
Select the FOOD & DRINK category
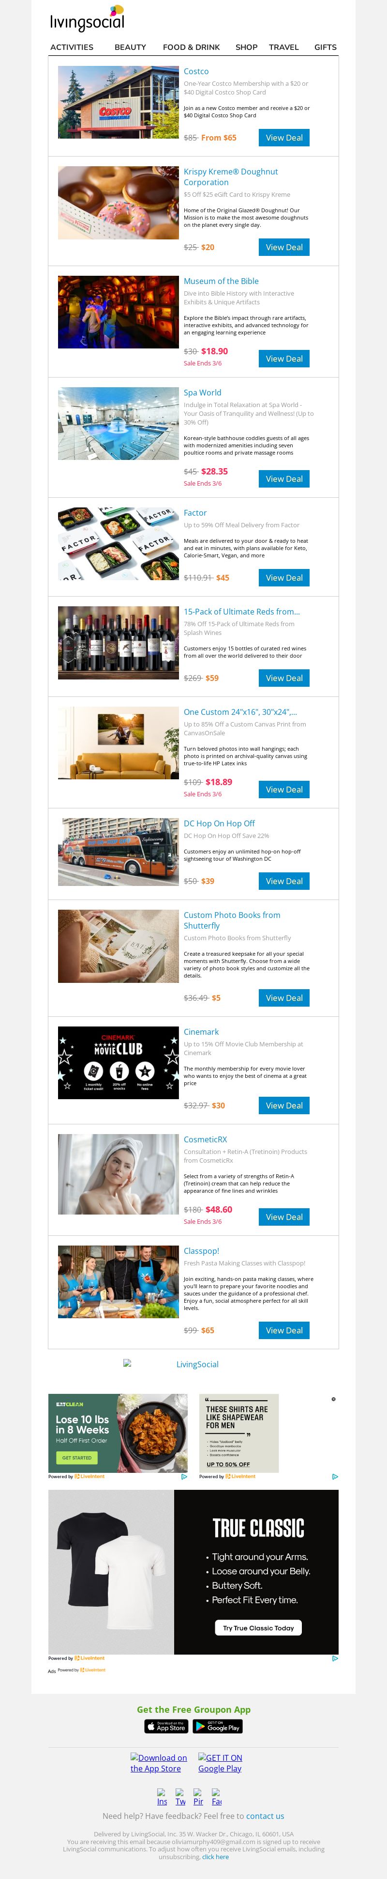pyautogui.click(x=191, y=47)
